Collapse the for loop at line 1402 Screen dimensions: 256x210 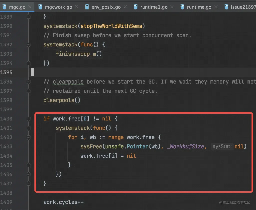[28, 137]
